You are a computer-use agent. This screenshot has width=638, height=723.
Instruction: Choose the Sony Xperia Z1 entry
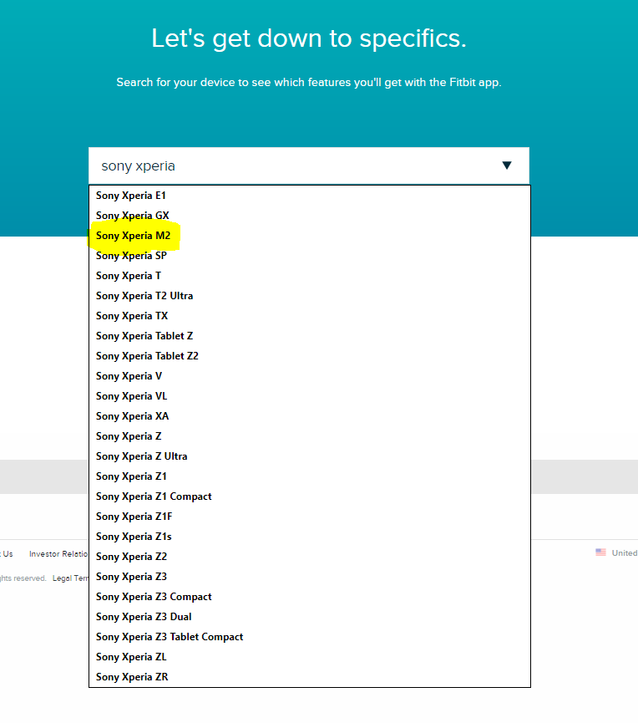point(310,476)
